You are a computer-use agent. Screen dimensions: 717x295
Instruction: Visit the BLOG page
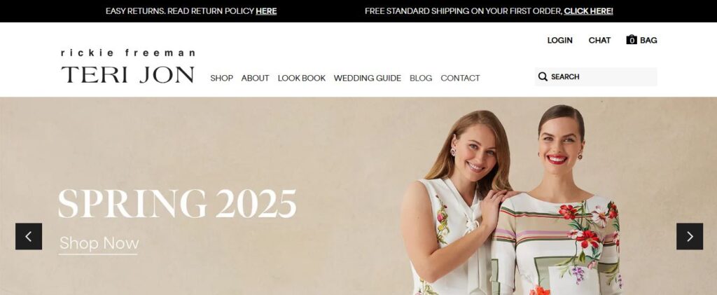[x=421, y=78]
